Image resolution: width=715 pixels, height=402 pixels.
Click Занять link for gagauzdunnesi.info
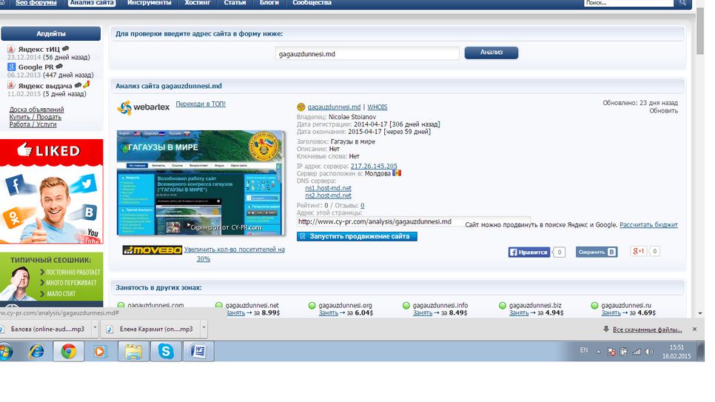(x=423, y=313)
